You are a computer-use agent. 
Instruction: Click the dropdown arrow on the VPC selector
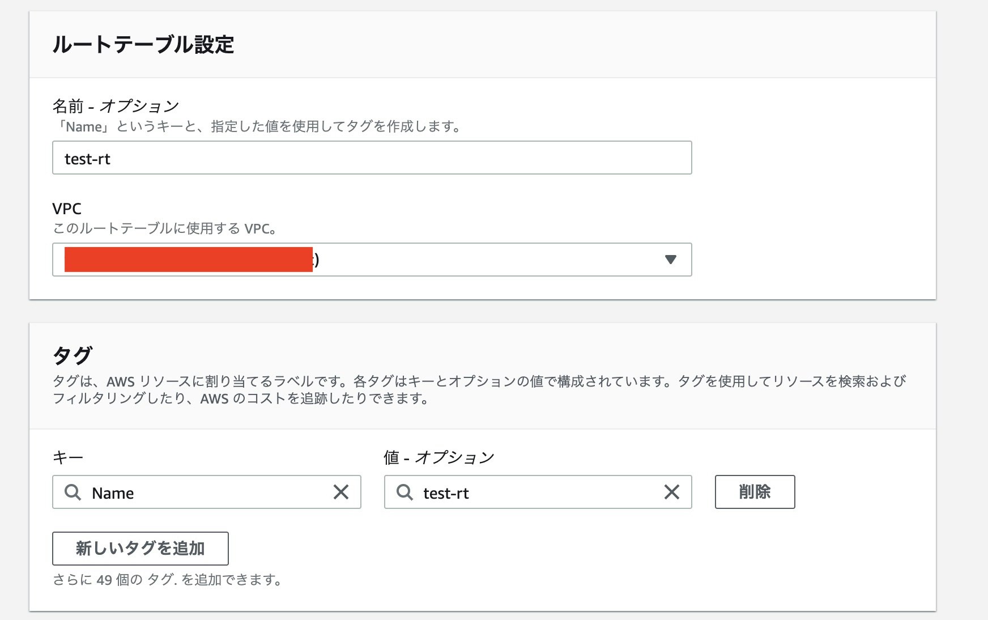[671, 260]
